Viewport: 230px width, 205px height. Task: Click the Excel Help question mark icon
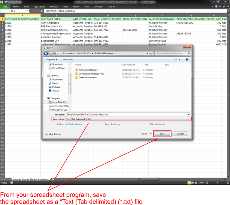pos(216,6)
